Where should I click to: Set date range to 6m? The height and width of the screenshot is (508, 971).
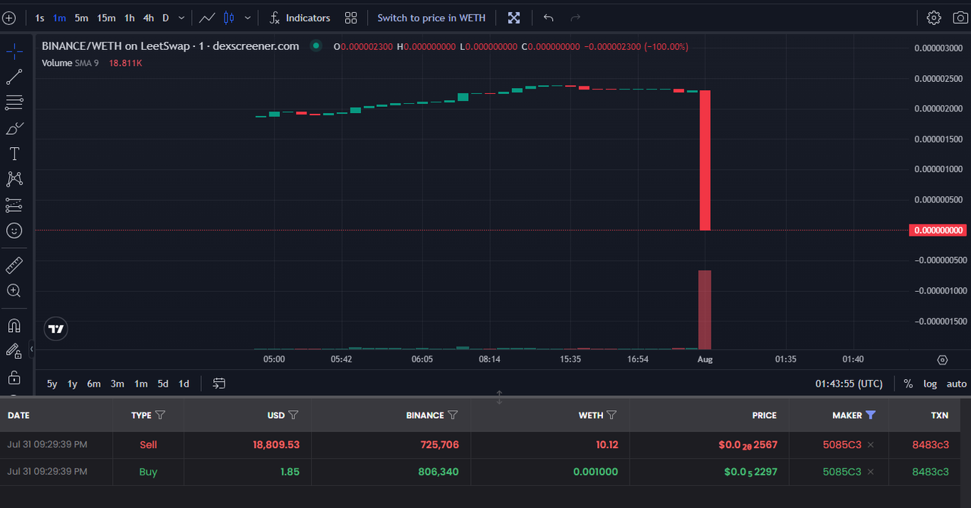[93, 384]
